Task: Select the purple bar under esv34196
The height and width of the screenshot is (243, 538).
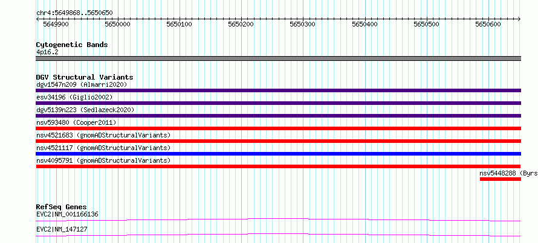Action: pos(278,103)
